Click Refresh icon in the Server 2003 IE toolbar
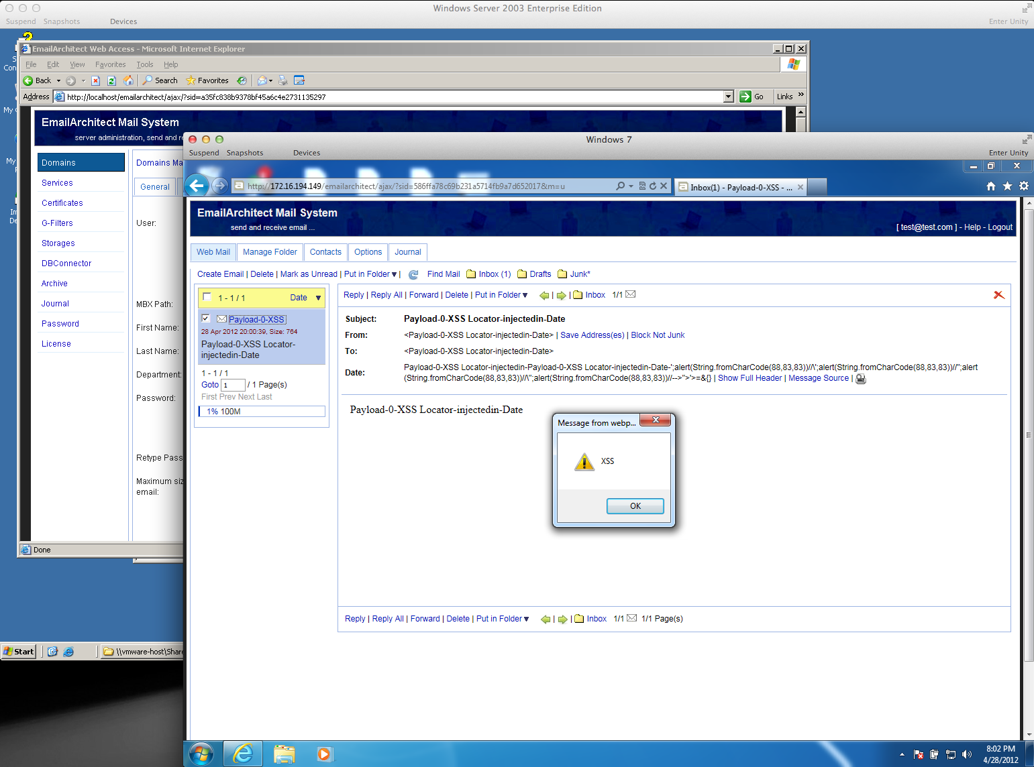 (x=111, y=80)
